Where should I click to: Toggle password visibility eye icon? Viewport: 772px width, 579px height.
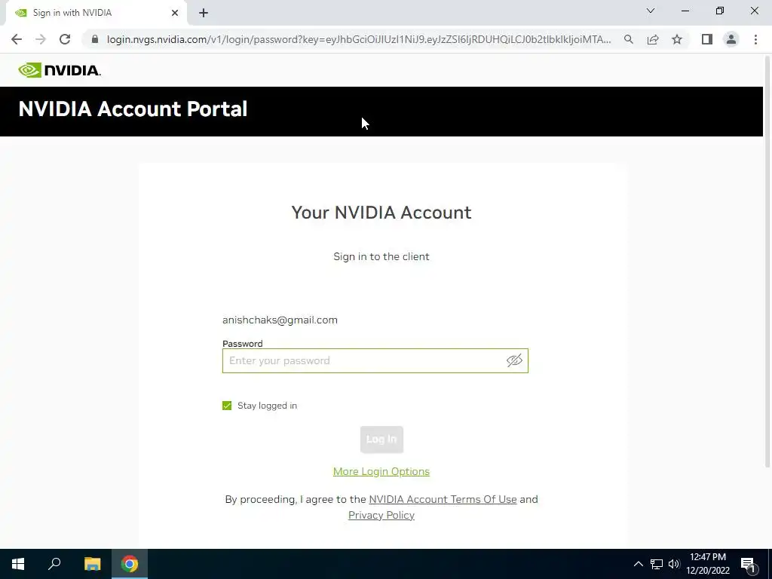coord(514,360)
